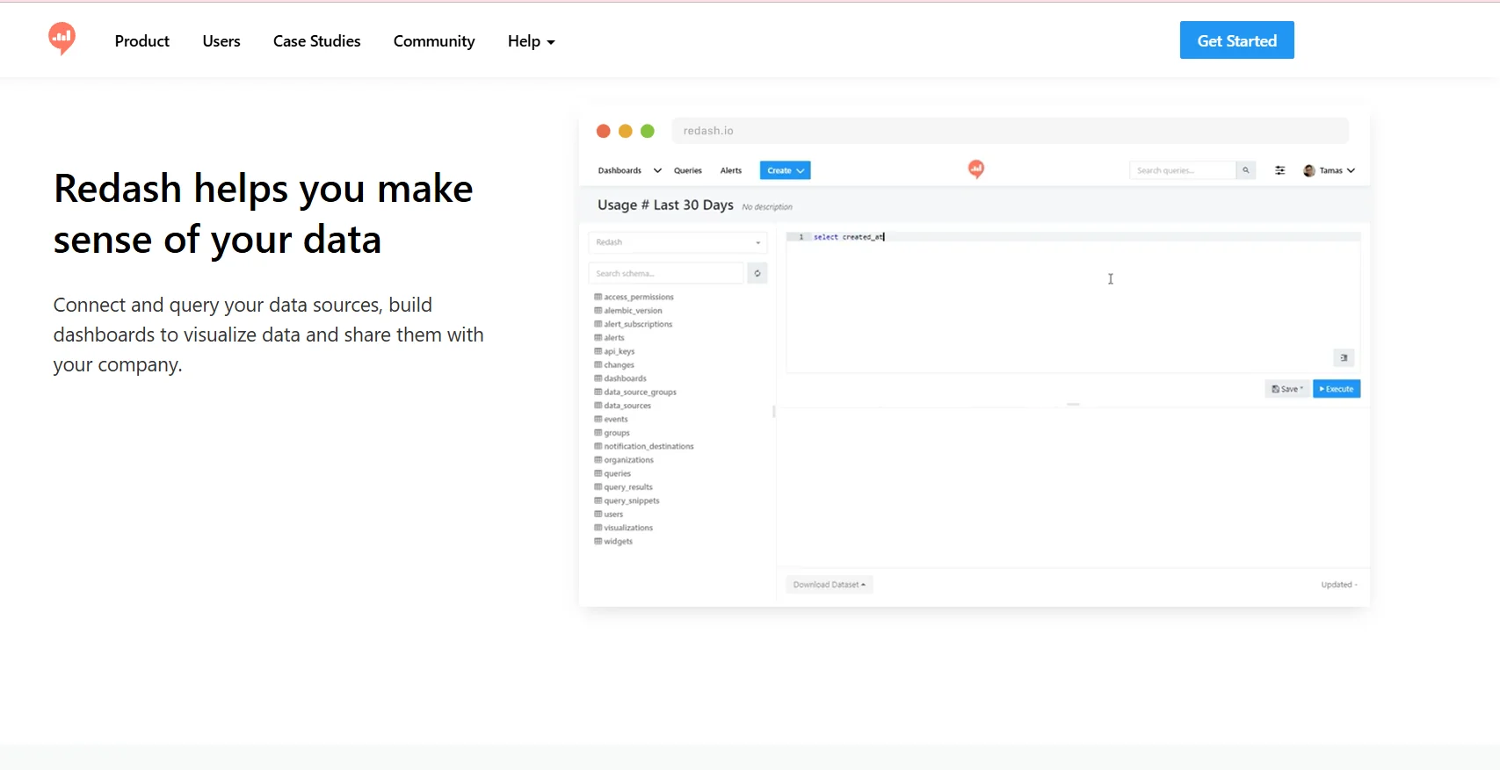Open the Create dropdown button
The width and height of the screenshot is (1500, 770).
(785, 170)
